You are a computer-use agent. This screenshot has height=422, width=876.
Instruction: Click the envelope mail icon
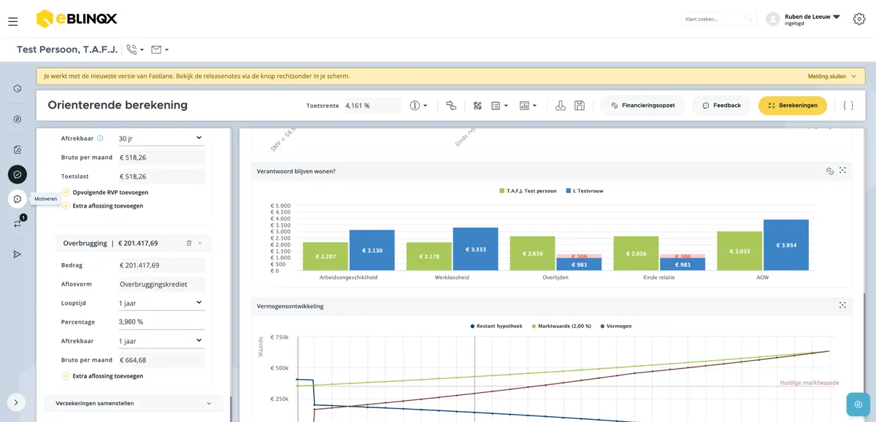[156, 50]
